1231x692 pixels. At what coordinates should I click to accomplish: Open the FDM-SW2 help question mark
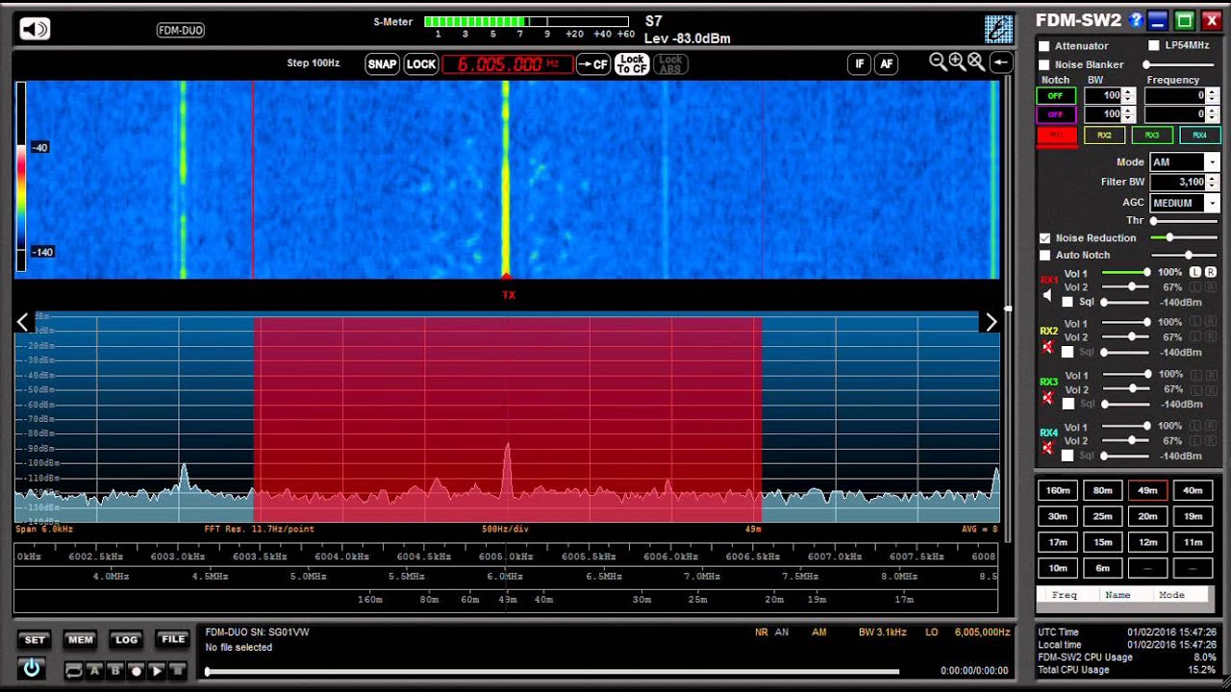pyautogui.click(x=1136, y=20)
